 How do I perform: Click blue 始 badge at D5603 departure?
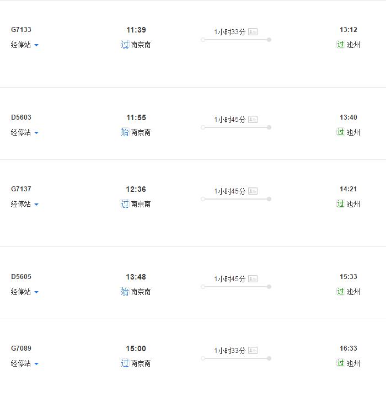(x=125, y=132)
